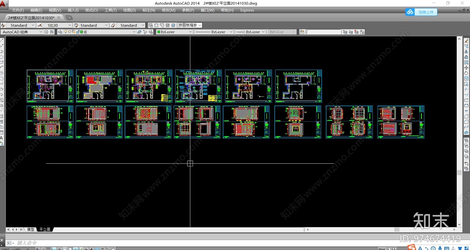This screenshot has height=250, width=470.
Task: Click the Layer Previous icon
Action: point(145,32)
